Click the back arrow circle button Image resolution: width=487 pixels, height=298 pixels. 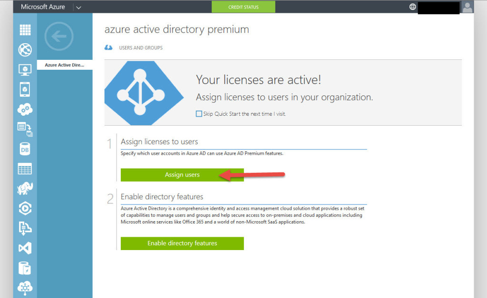59,36
